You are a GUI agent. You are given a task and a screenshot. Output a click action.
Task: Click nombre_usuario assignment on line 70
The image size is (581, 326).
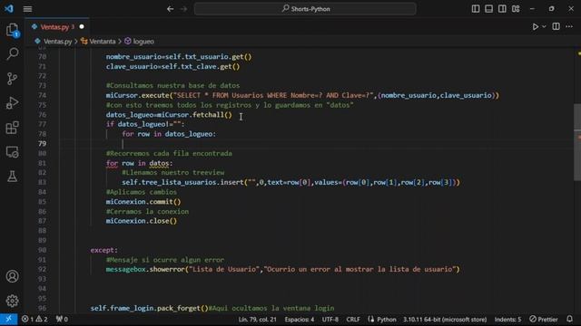[x=179, y=57]
